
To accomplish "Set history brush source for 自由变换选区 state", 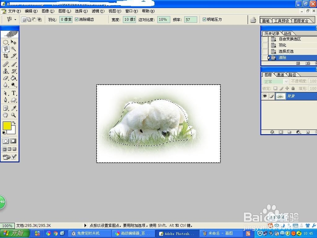I will point(265,39).
